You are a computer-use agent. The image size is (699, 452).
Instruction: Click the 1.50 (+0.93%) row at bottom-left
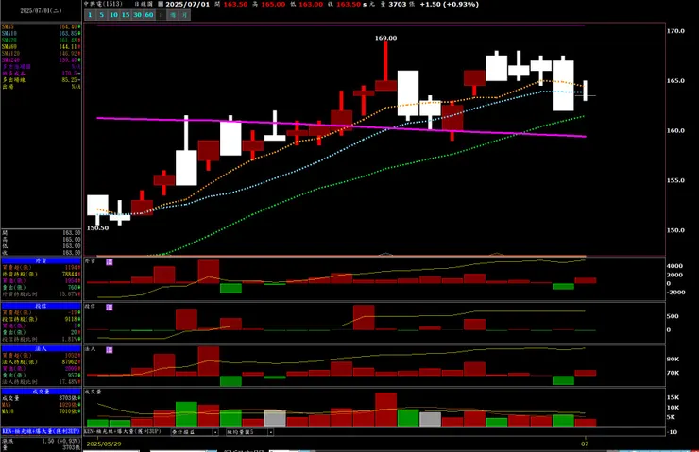click(x=41, y=441)
